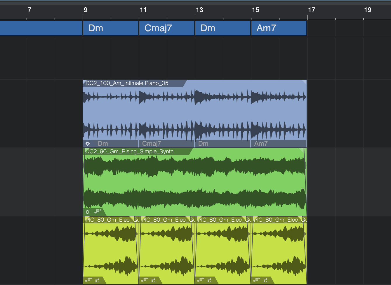Viewport: 391px width, 285px height.
Task: Select the Am7 chord block in the chord track
Action: (279, 28)
